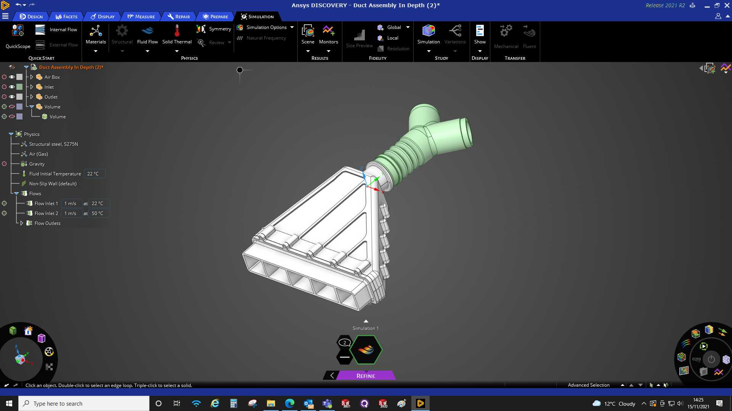Expand the Inlet tree node

point(32,87)
